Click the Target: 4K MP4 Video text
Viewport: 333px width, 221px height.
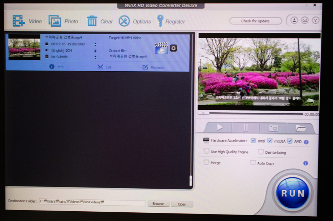125,38
